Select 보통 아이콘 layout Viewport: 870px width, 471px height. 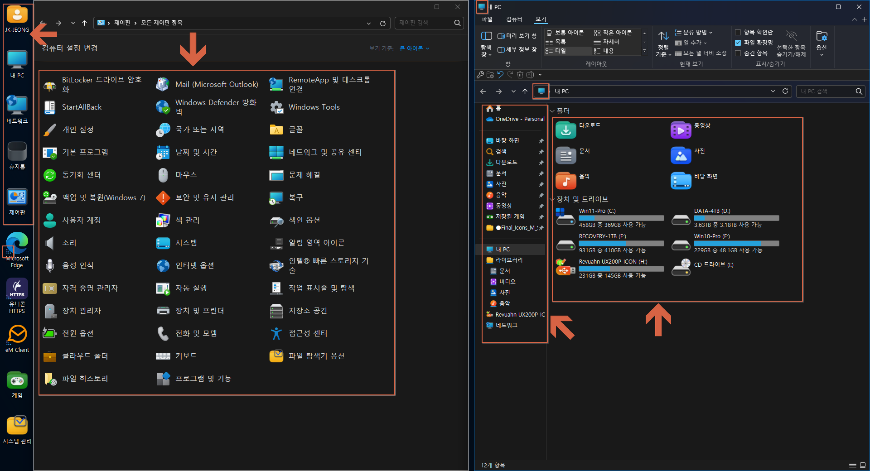click(565, 33)
